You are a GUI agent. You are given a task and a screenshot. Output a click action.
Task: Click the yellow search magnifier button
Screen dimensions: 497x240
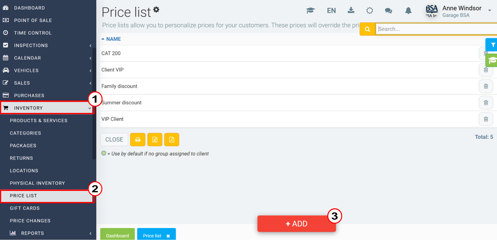click(x=367, y=29)
